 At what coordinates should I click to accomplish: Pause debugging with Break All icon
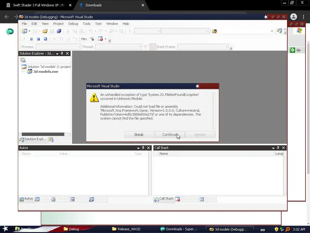(x=31, y=39)
